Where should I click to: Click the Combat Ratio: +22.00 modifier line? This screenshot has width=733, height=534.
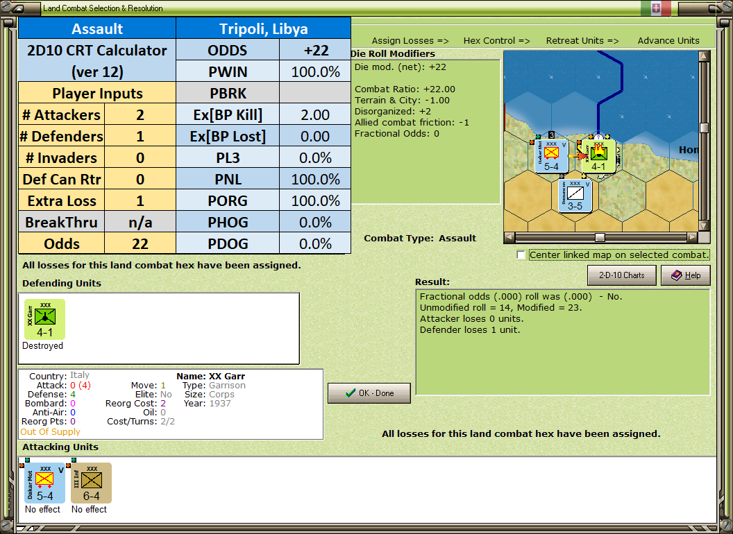(x=405, y=89)
